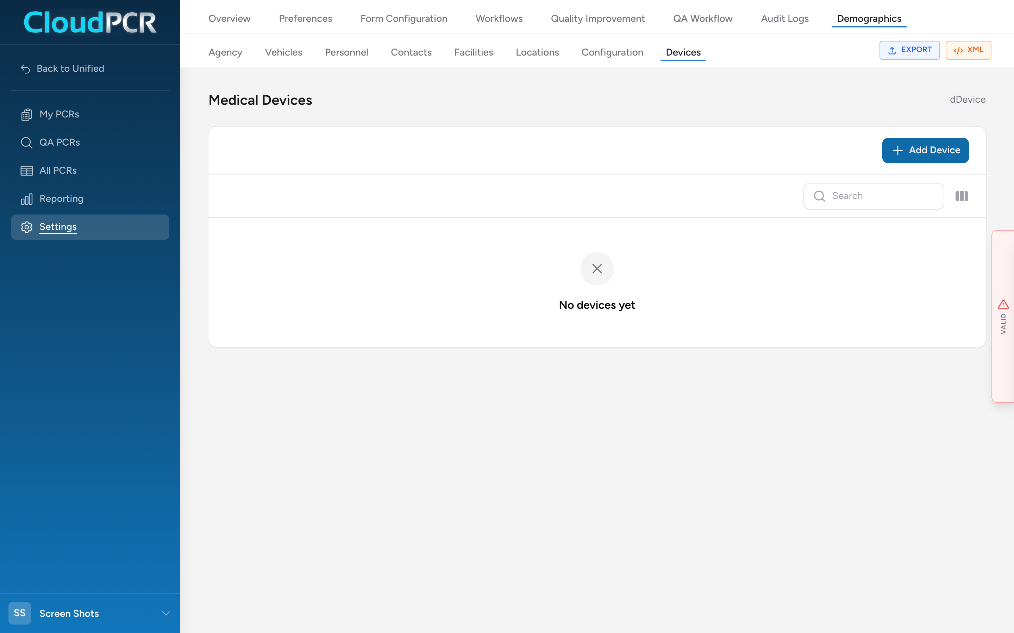Click the Settings gear icon
1014x633 pixels.
tap(26, 227)
